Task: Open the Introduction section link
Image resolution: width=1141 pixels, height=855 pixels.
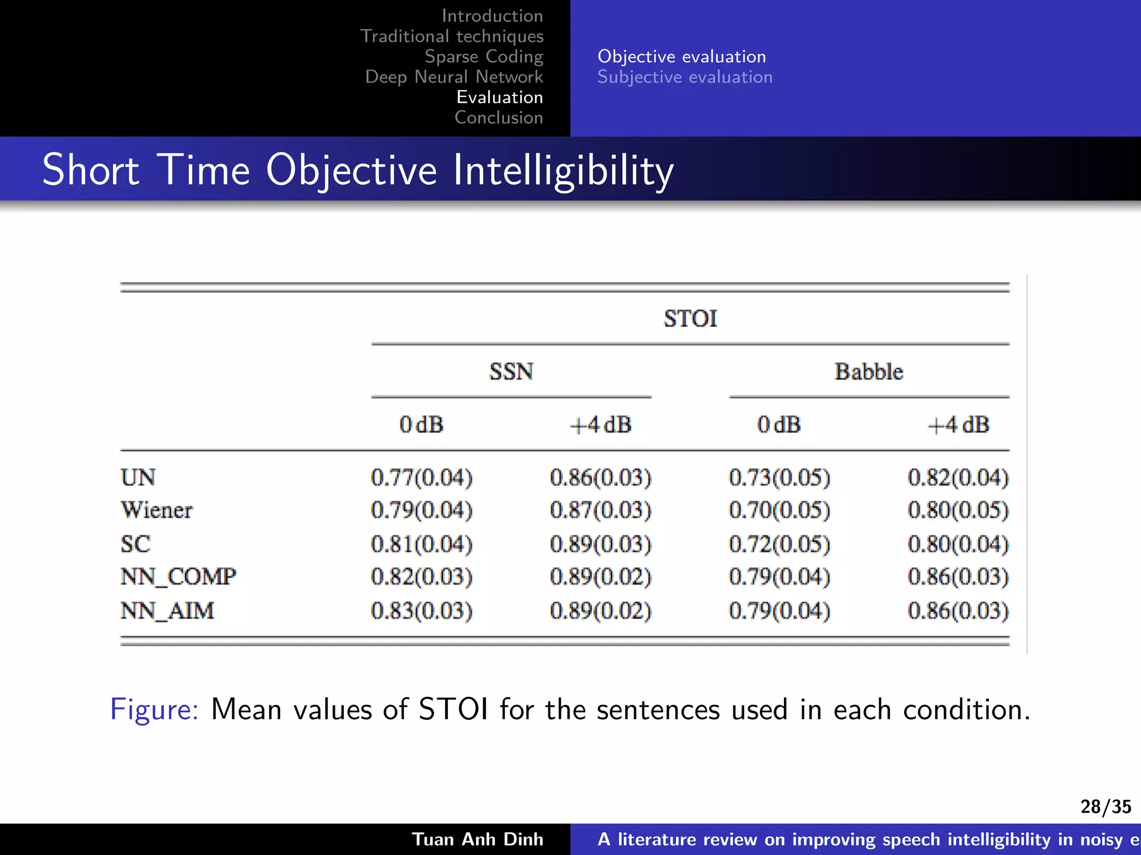Action: [x=492, y=16]
